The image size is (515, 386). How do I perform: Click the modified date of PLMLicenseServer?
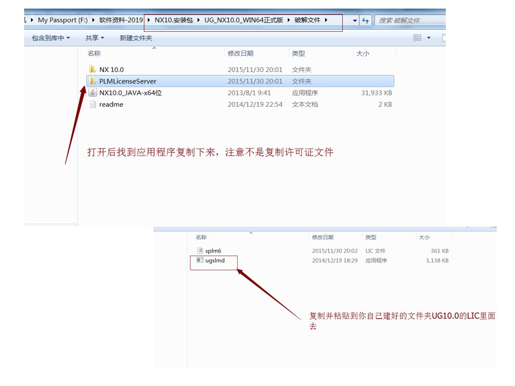pos(255,81)
